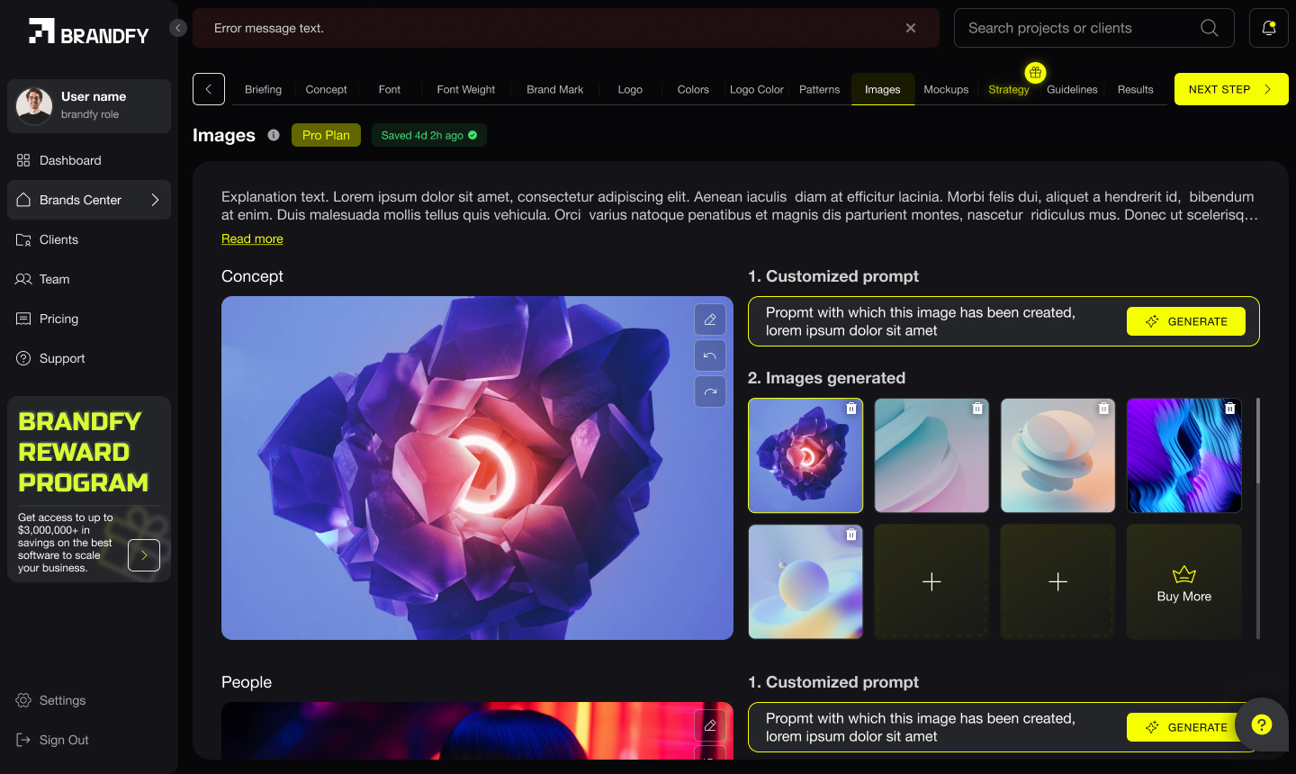Open the Mockups tab

946,89
